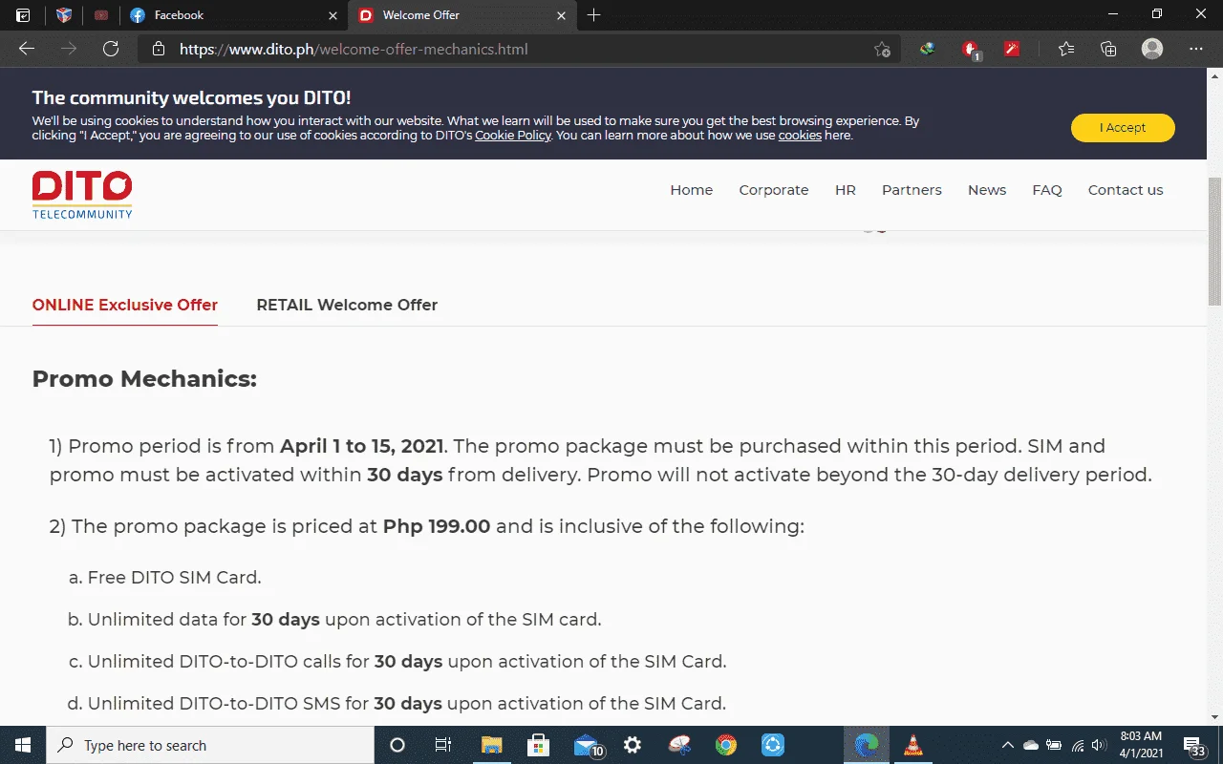The width and height of the screenshot is (1223, 764).
Task: Switch to RETAIL Welcome Offer tab
Action: coord(347,306)
